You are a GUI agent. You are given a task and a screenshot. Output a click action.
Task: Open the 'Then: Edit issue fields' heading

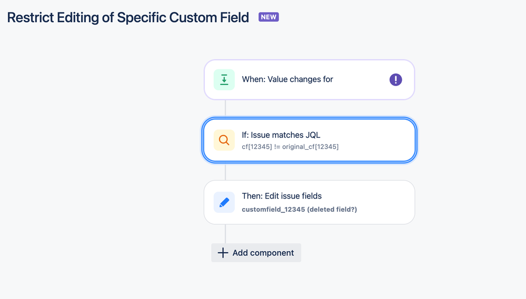coord(282,196)
